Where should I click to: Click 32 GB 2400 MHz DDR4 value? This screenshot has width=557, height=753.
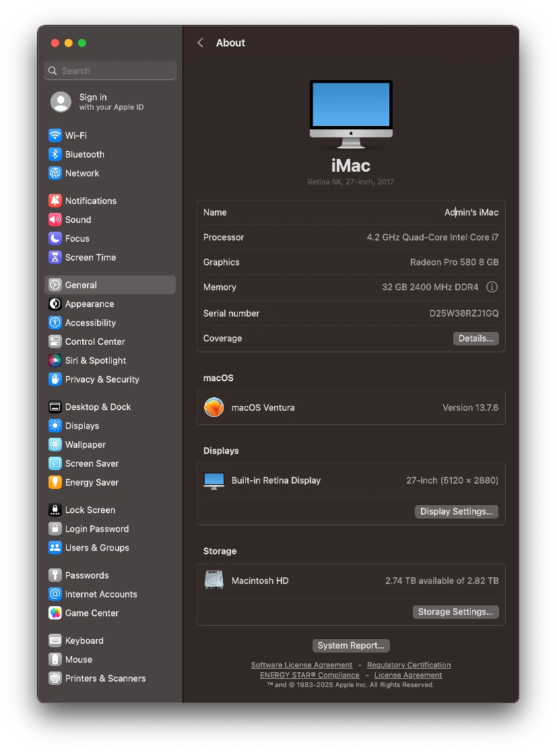point(430,287)
